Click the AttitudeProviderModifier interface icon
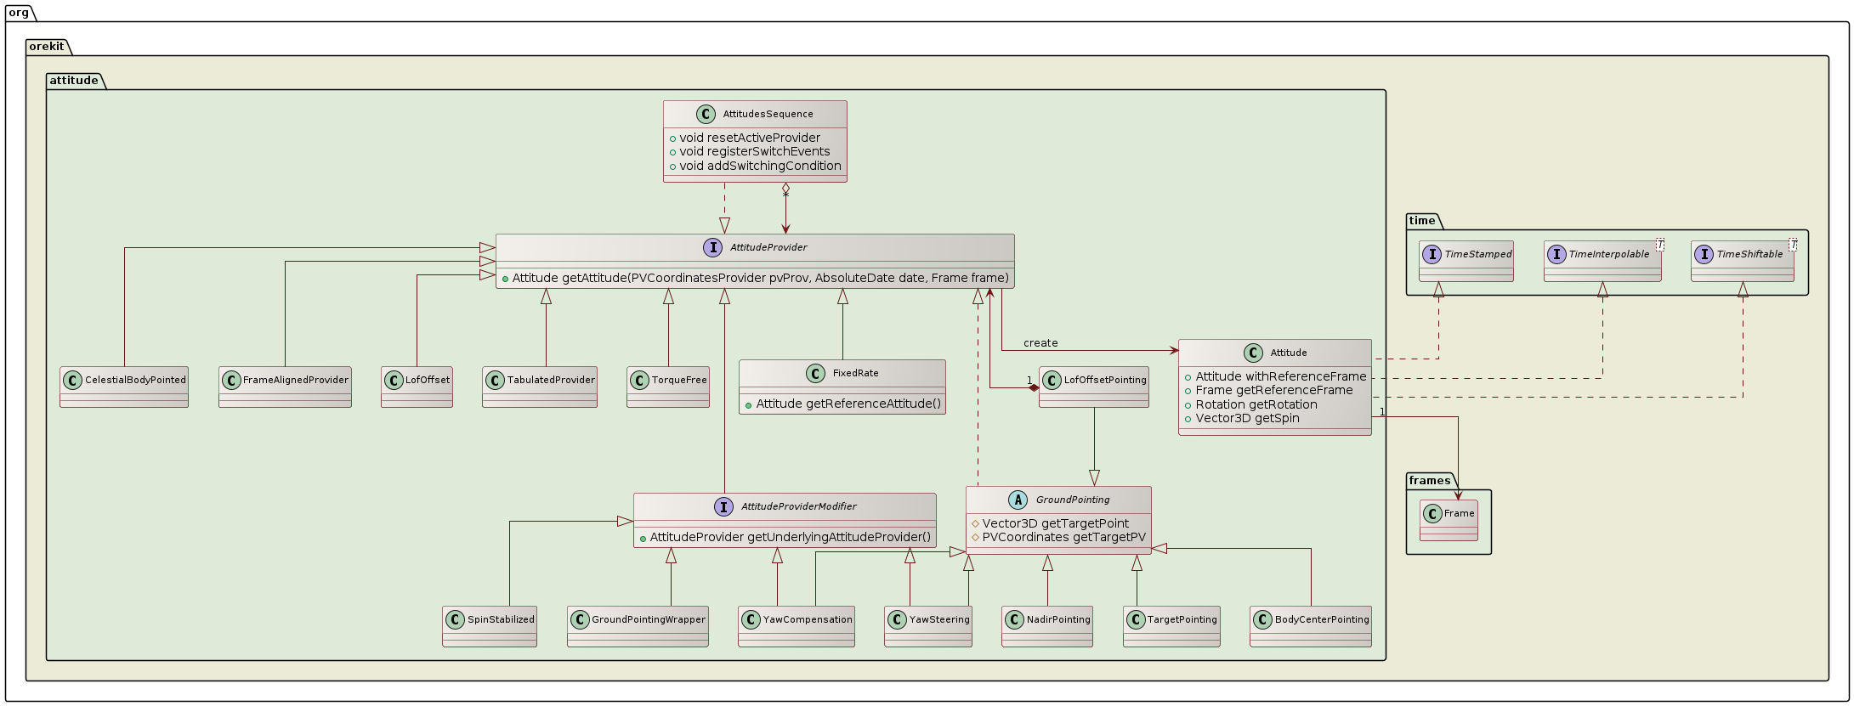The width and height of the screenshot is (1854, 706). coord(723,506)
